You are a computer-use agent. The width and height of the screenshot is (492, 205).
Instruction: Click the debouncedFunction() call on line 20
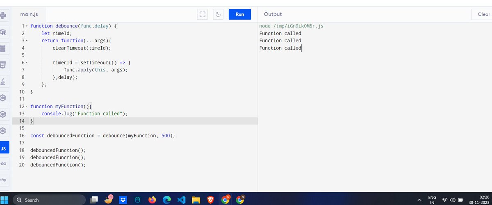click(x=58, y=165)
